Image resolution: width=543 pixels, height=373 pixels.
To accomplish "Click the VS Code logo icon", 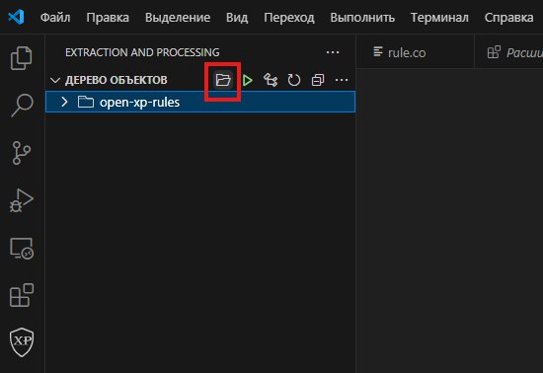I will tap(16, 17).
